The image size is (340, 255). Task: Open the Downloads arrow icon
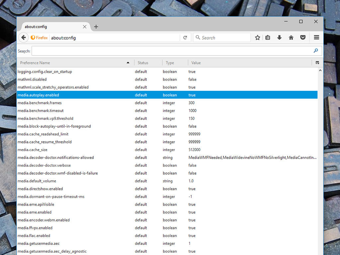point(279,38)
